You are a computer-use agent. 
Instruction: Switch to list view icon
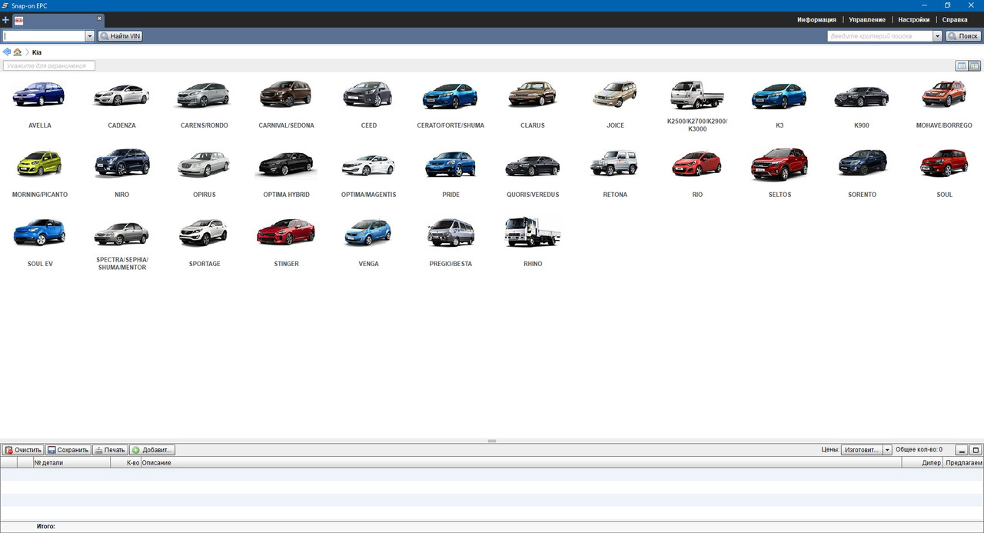click(962, 66)
